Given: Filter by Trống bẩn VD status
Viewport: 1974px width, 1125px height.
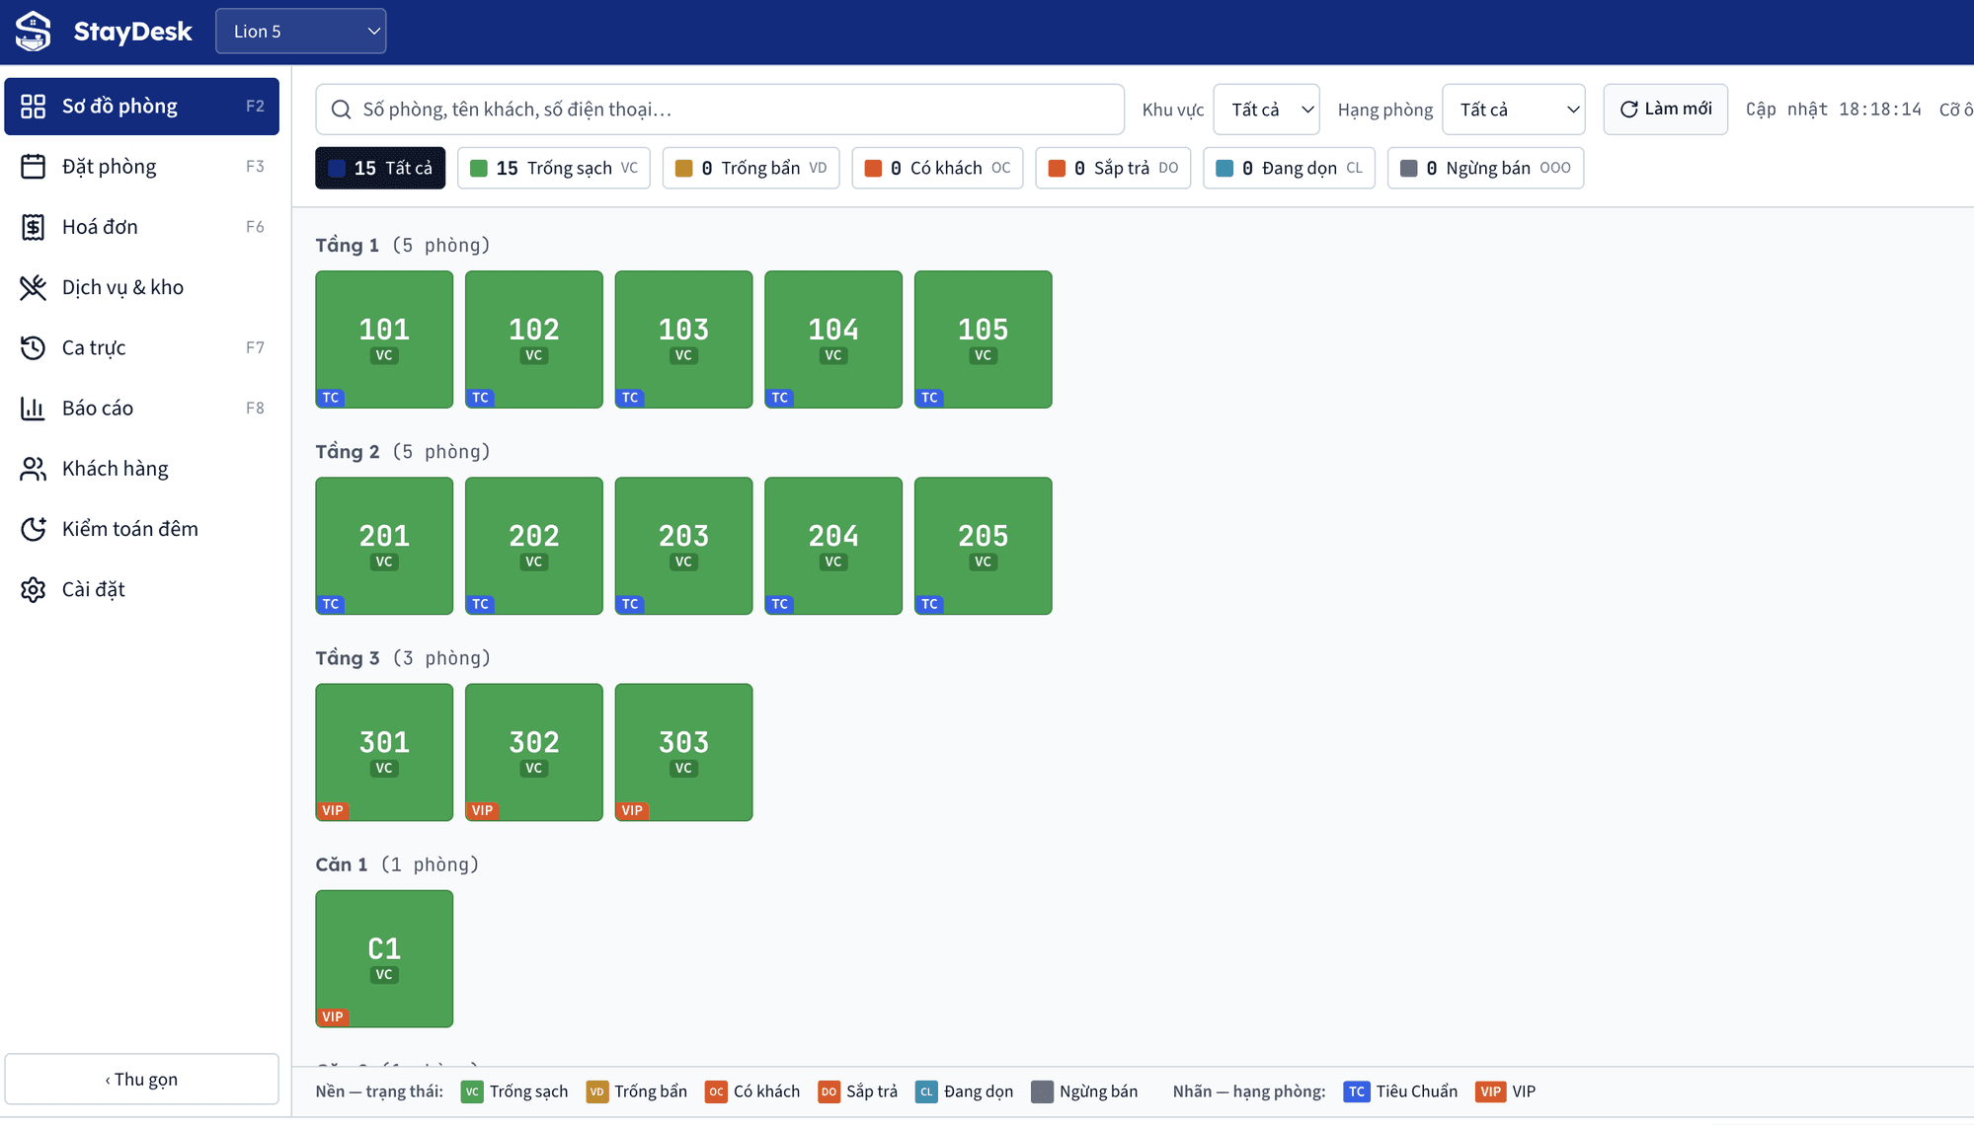Looking at the screenshot, I should pos(750,168).
